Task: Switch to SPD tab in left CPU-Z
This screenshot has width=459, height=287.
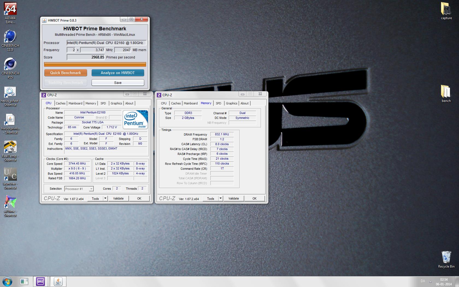Action: coord(103,103)
